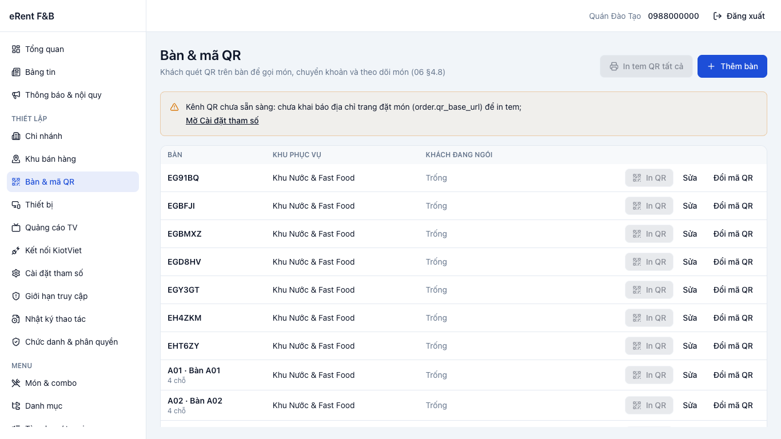Viewport: 781px width, 439px height.
Task: Click the Quán Đào Tạo store name
Action: tap(615, 16)
